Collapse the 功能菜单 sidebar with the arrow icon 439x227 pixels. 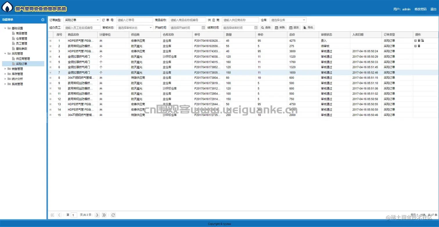(x=43, y=20)
